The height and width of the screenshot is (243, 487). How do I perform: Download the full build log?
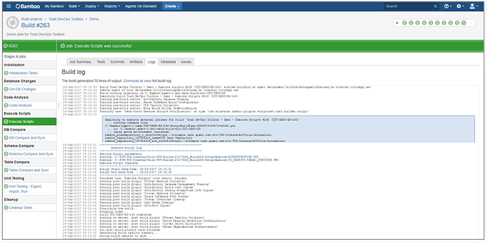click(x=130, y=81)
